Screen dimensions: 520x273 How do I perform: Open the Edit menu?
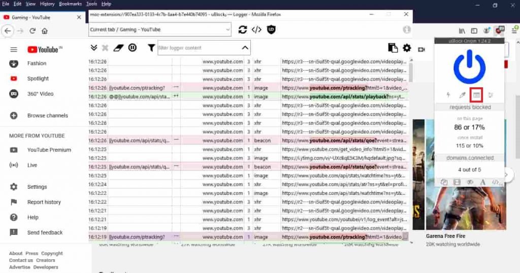pos(18,4)
